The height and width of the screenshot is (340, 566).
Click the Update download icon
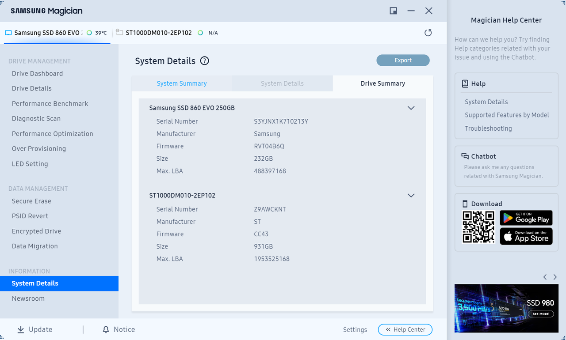click(21, 329)
